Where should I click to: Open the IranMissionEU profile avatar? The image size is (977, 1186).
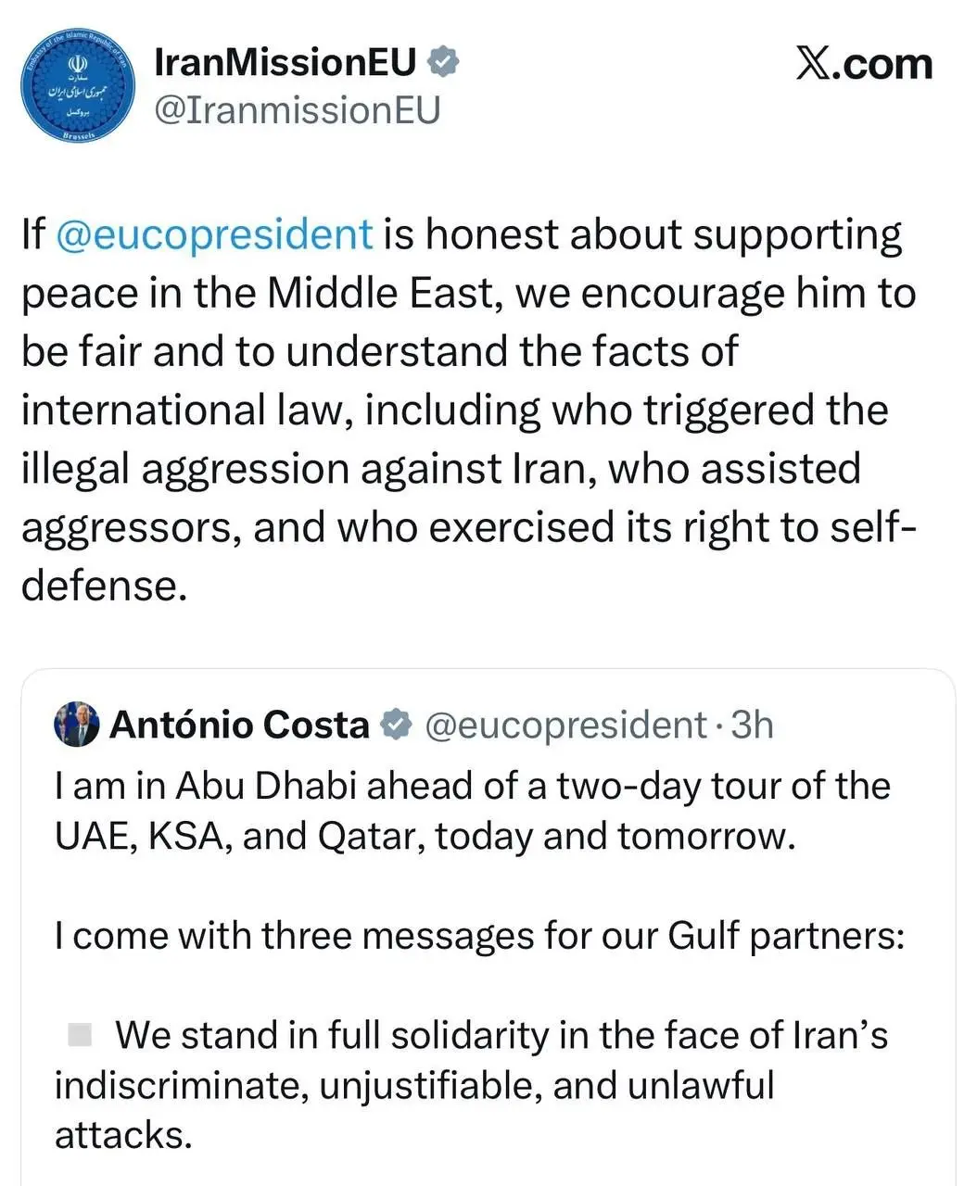click(78, 85)
